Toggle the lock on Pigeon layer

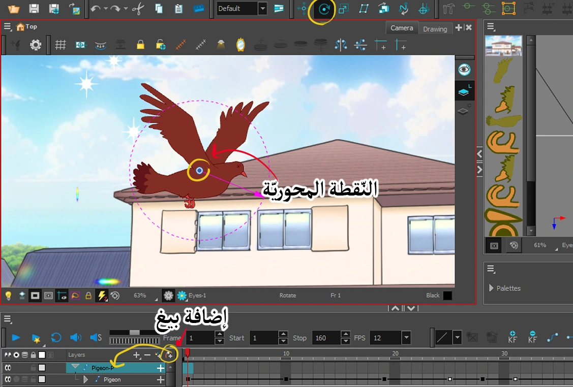pyautogui.click(x=33, y=379)
